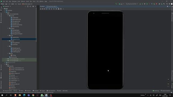Click the expand all icon in Project panel
Image resolution: width=173 pixels, height=97 pixels.
[28, 6]
